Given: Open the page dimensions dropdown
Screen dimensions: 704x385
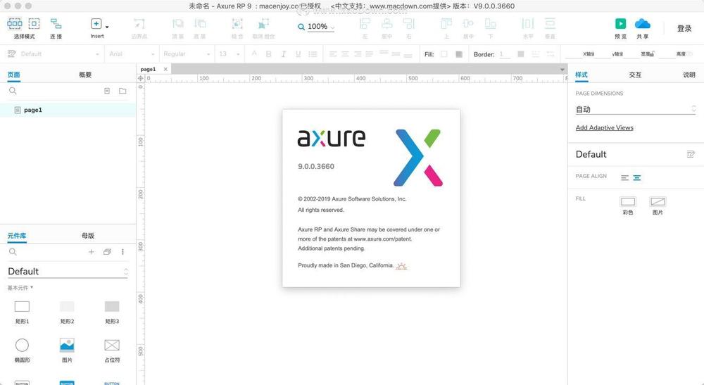Looking at the screenshot, I should pos(635,109).
